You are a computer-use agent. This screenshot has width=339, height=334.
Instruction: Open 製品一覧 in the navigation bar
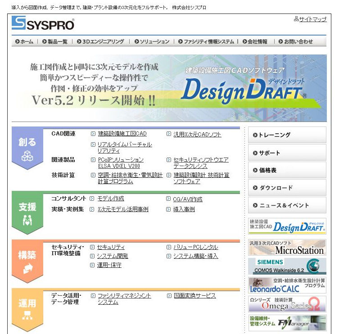54,41
